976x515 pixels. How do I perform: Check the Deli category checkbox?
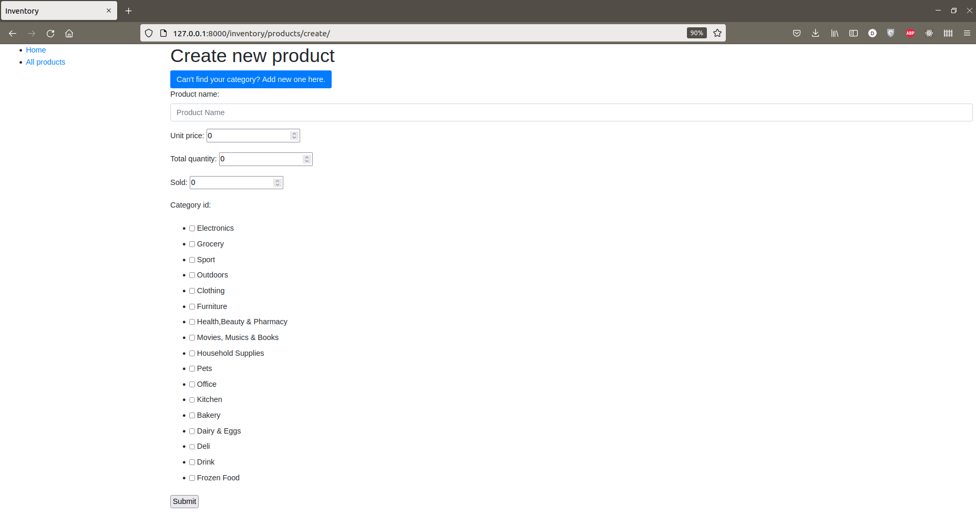pos(192,447)
